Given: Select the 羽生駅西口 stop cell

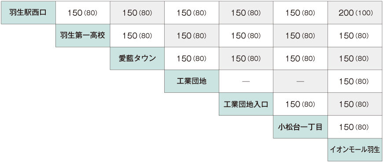Looking at the screenshot, I should click(x=28, y=13).
